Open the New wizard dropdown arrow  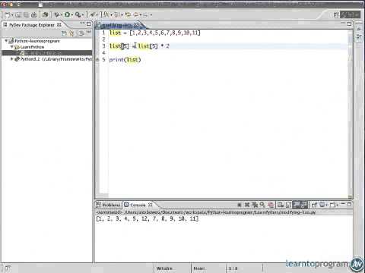tap(12, 15)
